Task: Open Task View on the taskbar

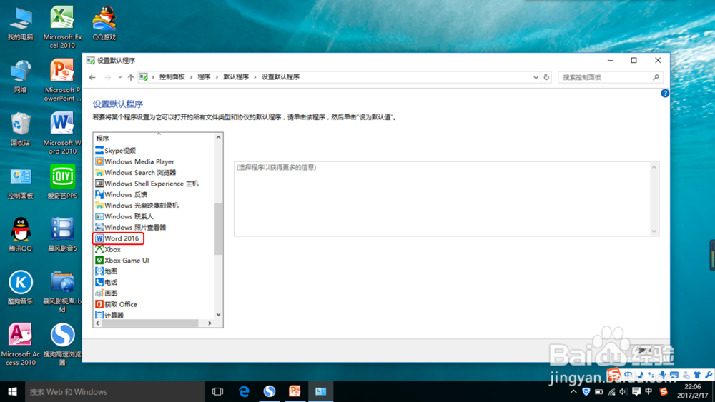Action: (x=218, y=391)
